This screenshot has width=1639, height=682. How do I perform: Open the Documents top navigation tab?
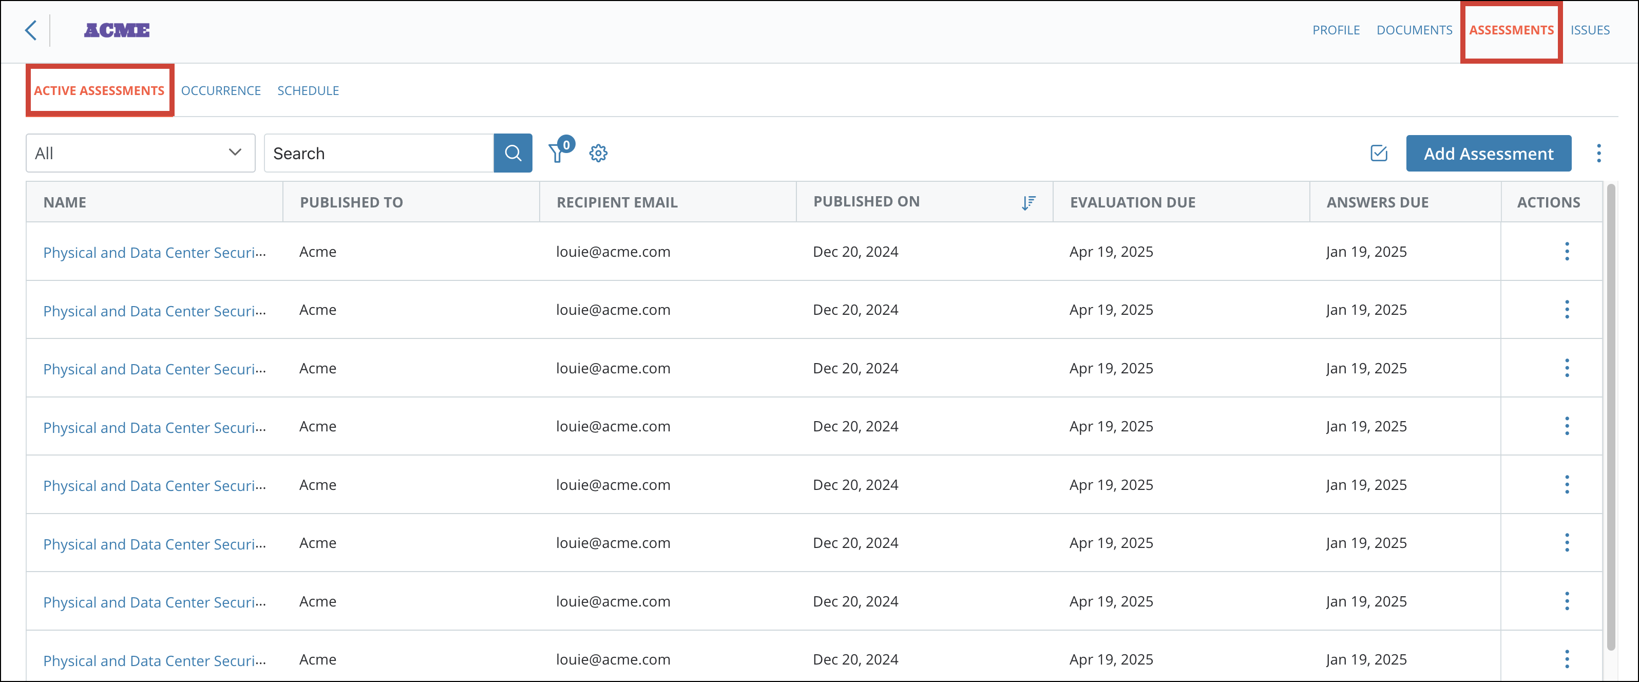pyautogui.click(x=1414, y=30)
